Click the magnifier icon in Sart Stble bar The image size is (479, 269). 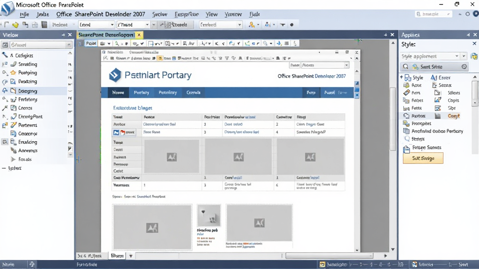click(x=406, y=66)
